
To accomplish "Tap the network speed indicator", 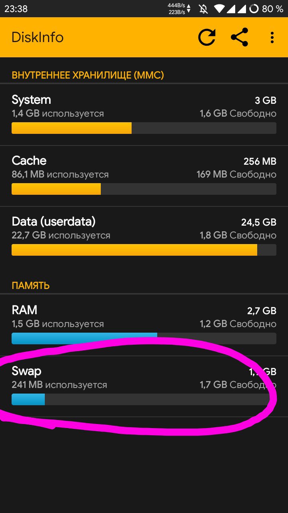I will (179, 8).
